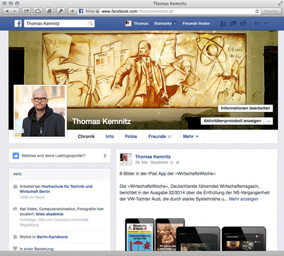Select the Freunde tab
The height and width of the screenshot is (256, 284).
tap(160, 137)
